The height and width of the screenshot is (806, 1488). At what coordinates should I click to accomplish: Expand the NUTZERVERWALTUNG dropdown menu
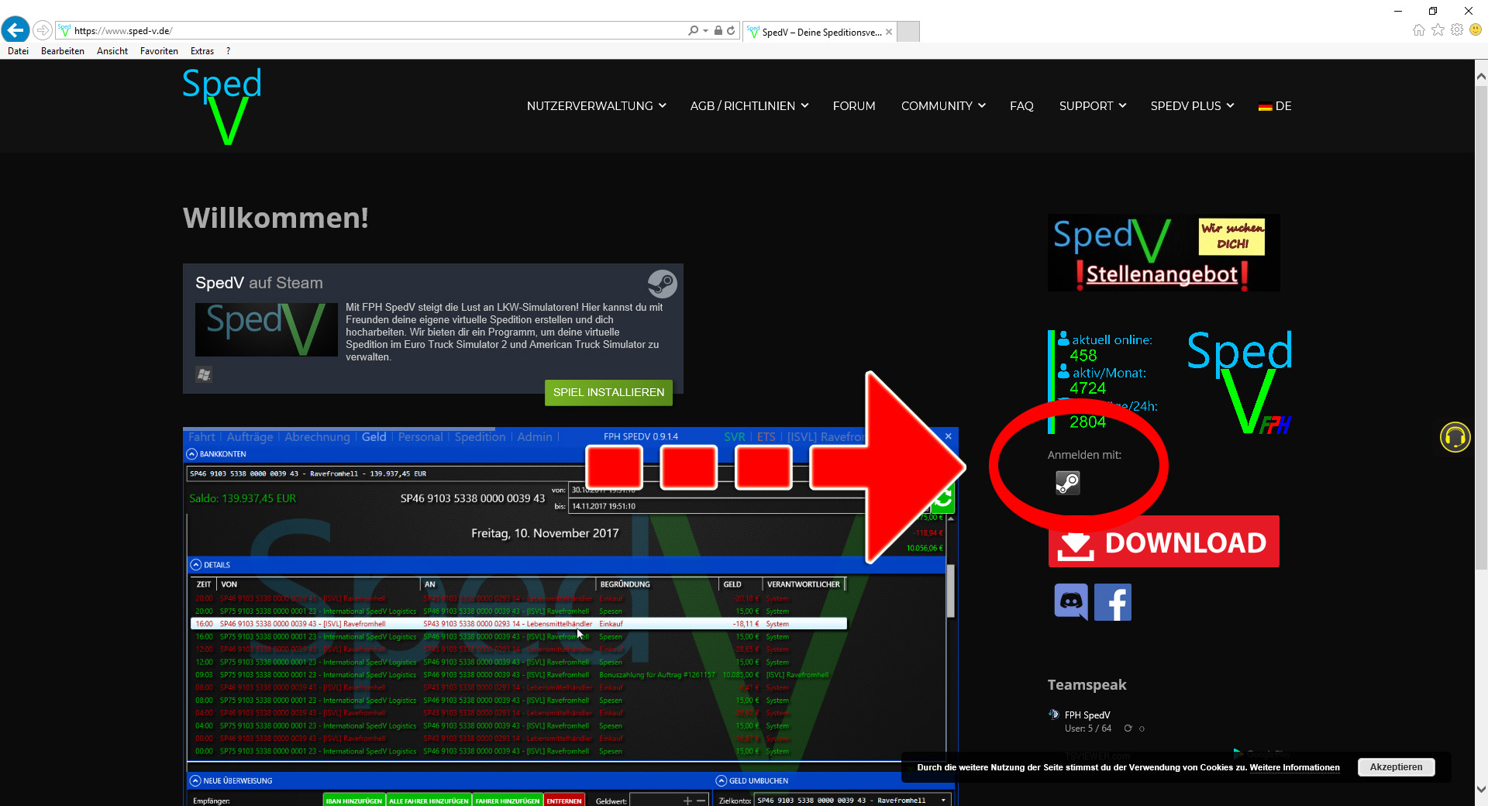point(596,106)
